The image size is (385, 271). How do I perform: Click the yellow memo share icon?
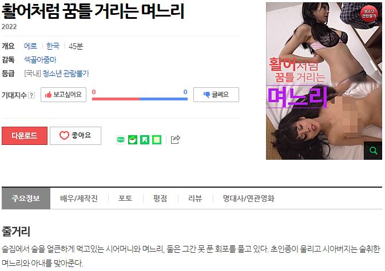[x=157, y=140]
